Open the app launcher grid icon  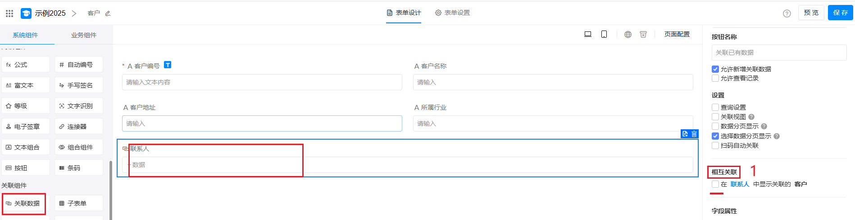tap(9, 13)
